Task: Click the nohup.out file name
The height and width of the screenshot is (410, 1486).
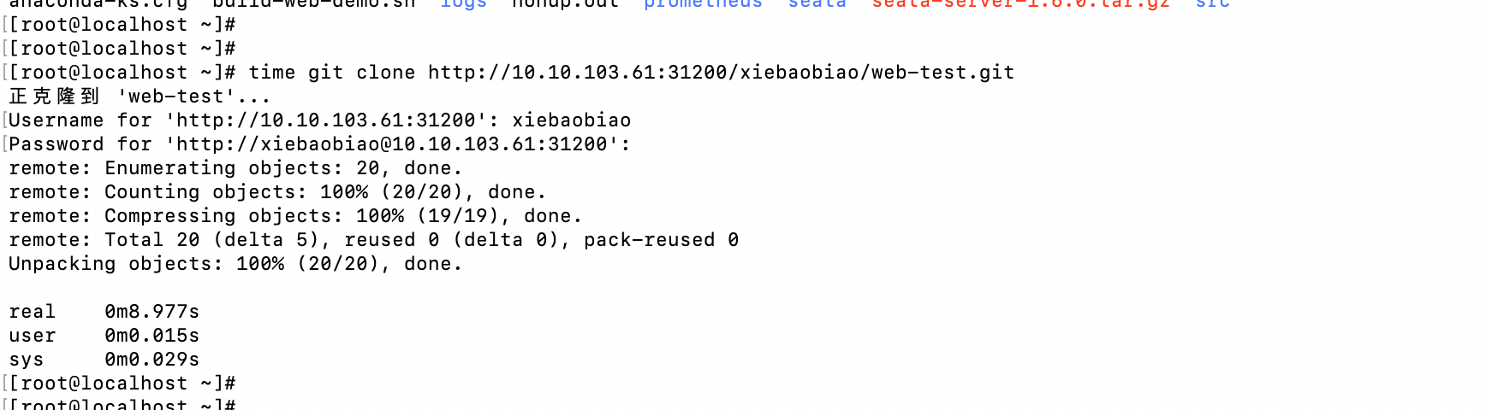Action: point(565,4)
